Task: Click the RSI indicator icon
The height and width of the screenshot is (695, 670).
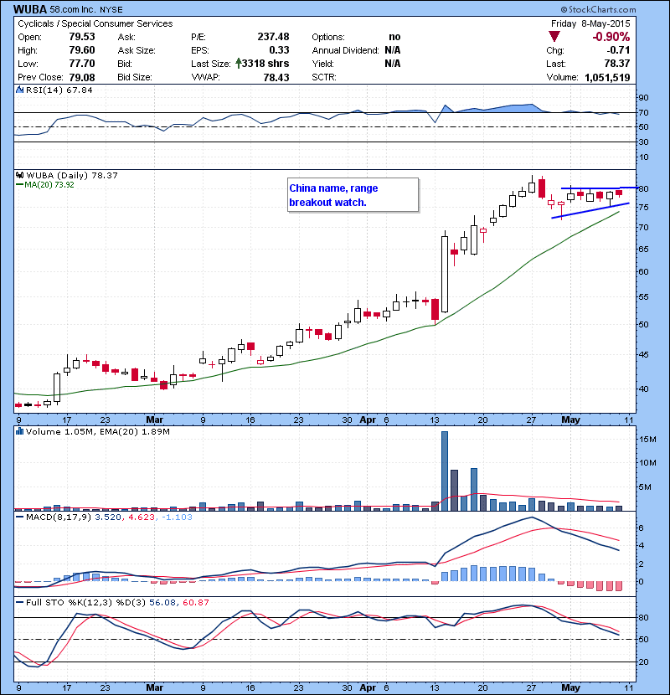Action: [20, 90]
